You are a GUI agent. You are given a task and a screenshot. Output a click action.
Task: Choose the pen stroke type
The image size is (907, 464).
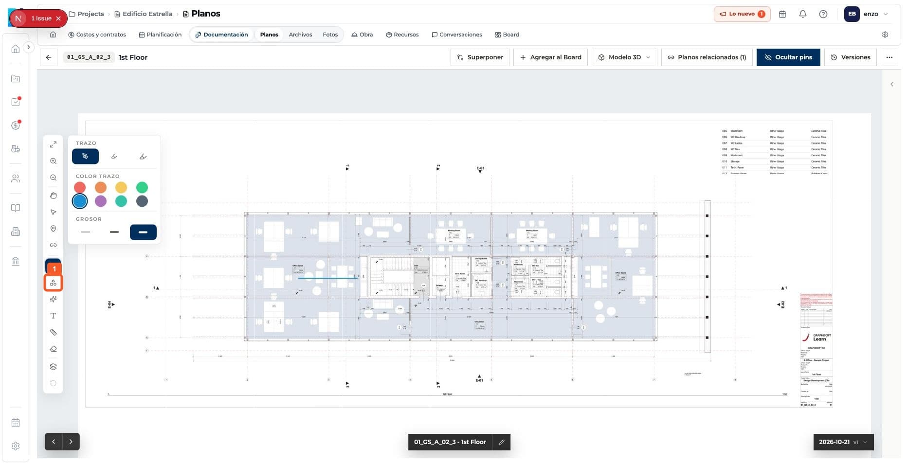coord(85,157)
